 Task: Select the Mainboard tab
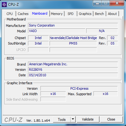coord(40,13)
